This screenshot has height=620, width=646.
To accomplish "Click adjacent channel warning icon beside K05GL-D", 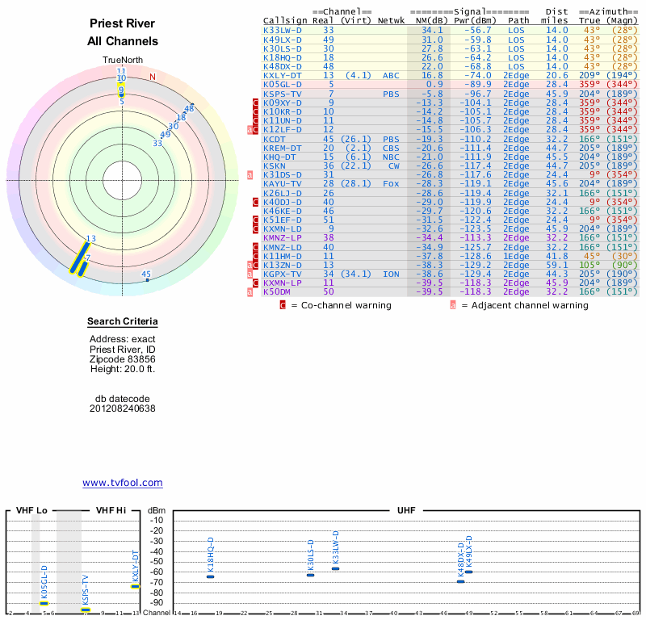I will click(x=250, y=84).
